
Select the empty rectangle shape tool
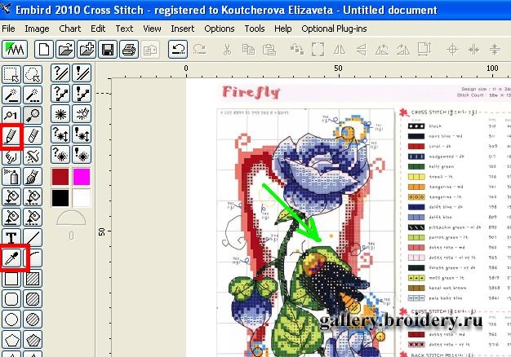click(11, 279)
